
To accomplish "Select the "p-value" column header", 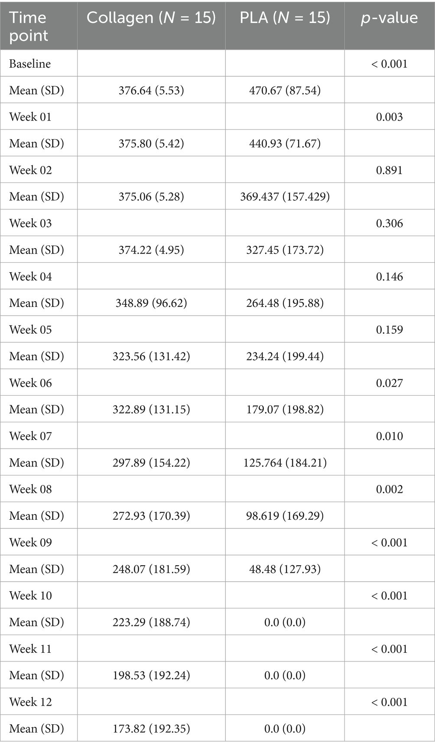I will tap(389, 18).
